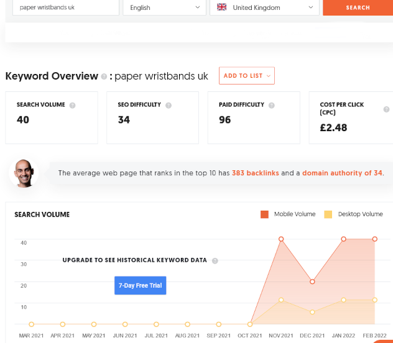Open the 383 backlinks link

[255, 173]
